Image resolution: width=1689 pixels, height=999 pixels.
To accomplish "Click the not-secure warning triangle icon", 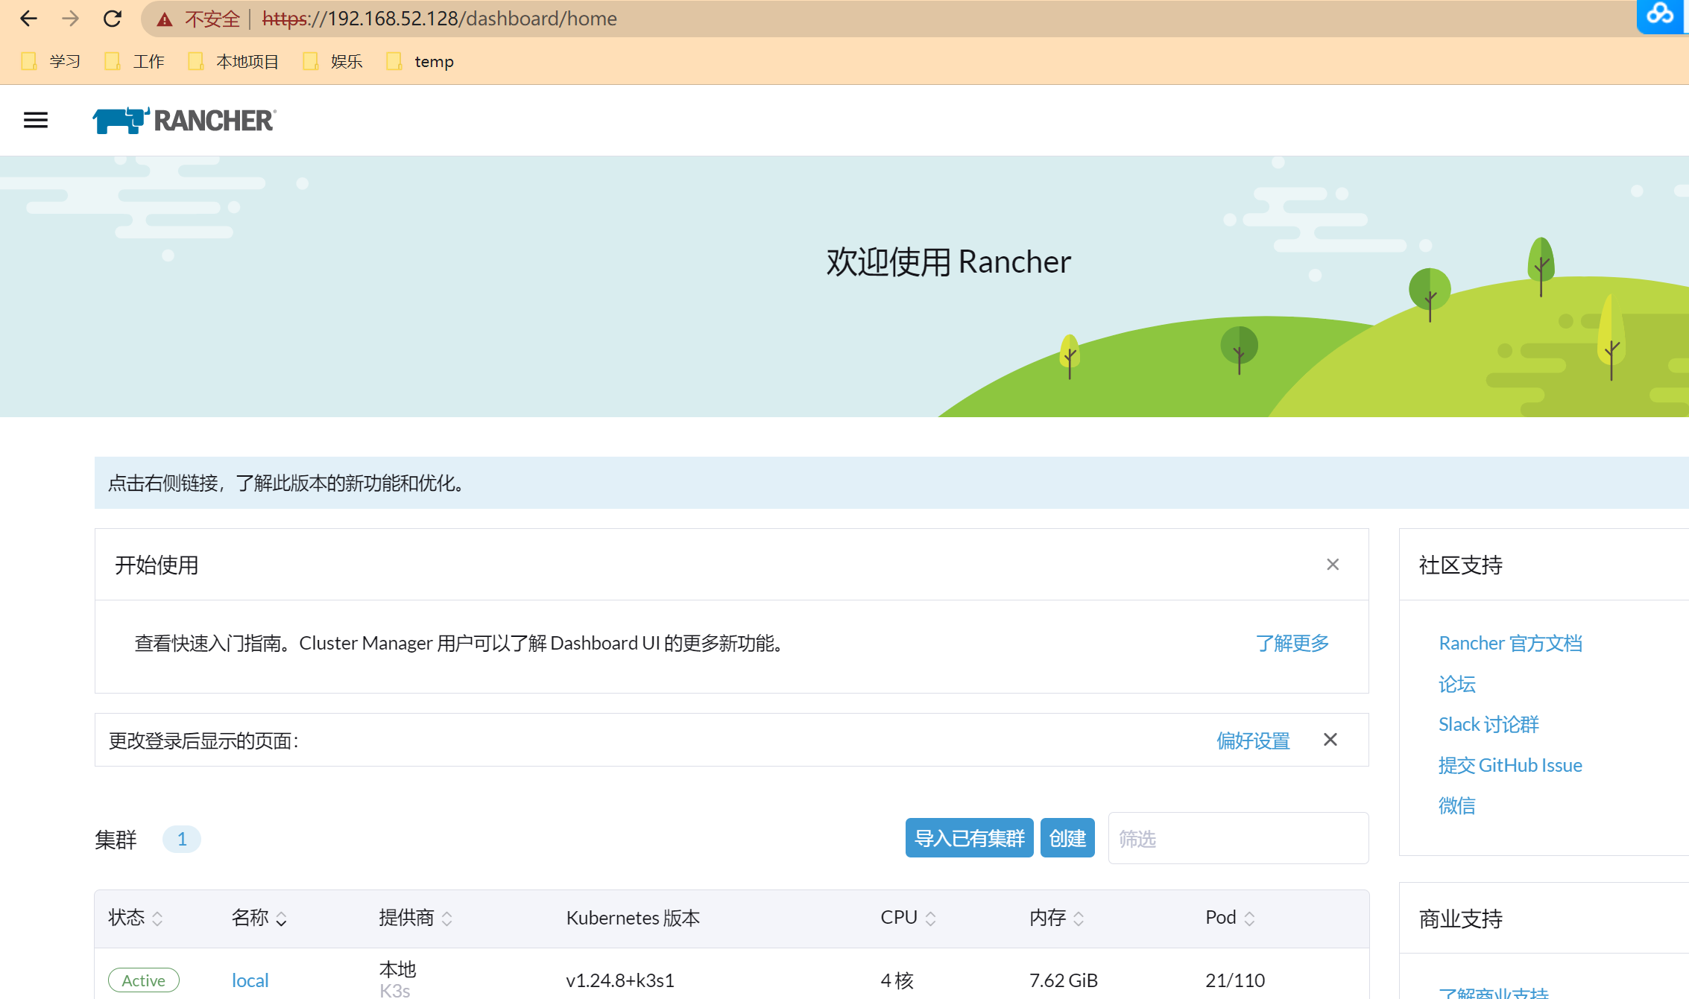I will (x=165, y=19).
